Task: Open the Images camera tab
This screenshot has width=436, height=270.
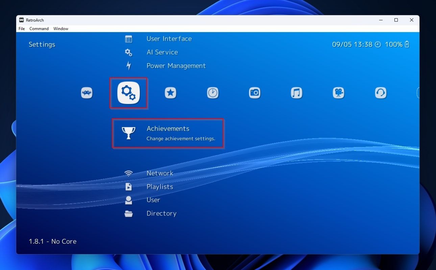Action: coord(255,93)
